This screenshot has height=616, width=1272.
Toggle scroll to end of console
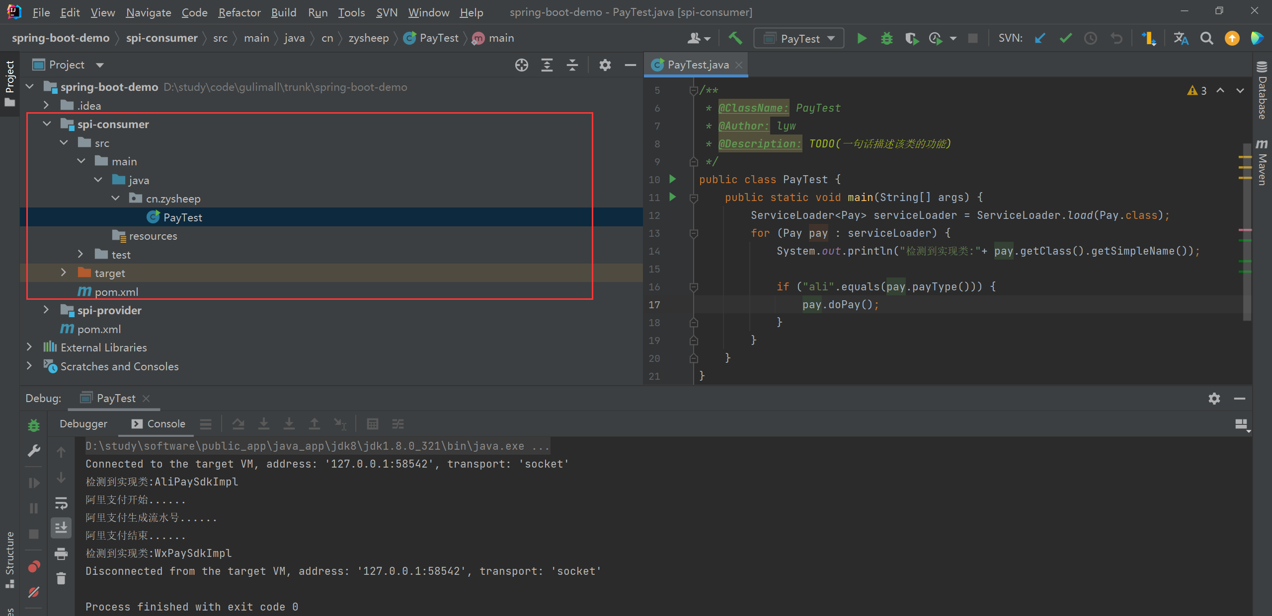coord(61,528)
